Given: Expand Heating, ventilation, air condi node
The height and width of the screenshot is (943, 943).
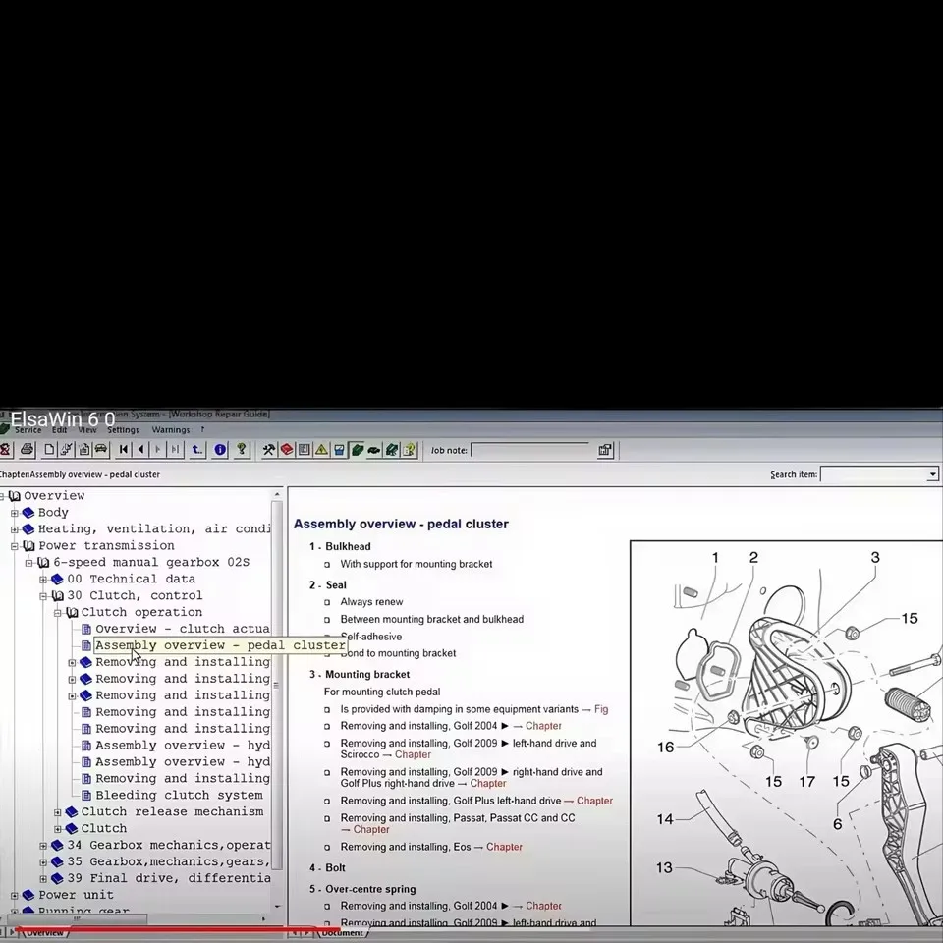Looking at the screenshot, I should tap(15, 529).
